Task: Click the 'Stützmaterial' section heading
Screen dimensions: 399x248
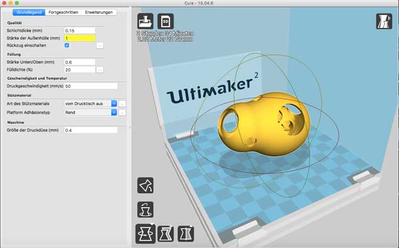Action: [x=19, y=95]
